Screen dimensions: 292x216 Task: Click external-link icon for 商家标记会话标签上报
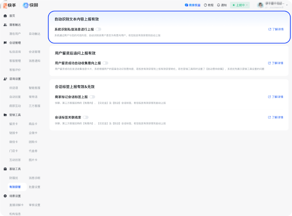point(269,97)
